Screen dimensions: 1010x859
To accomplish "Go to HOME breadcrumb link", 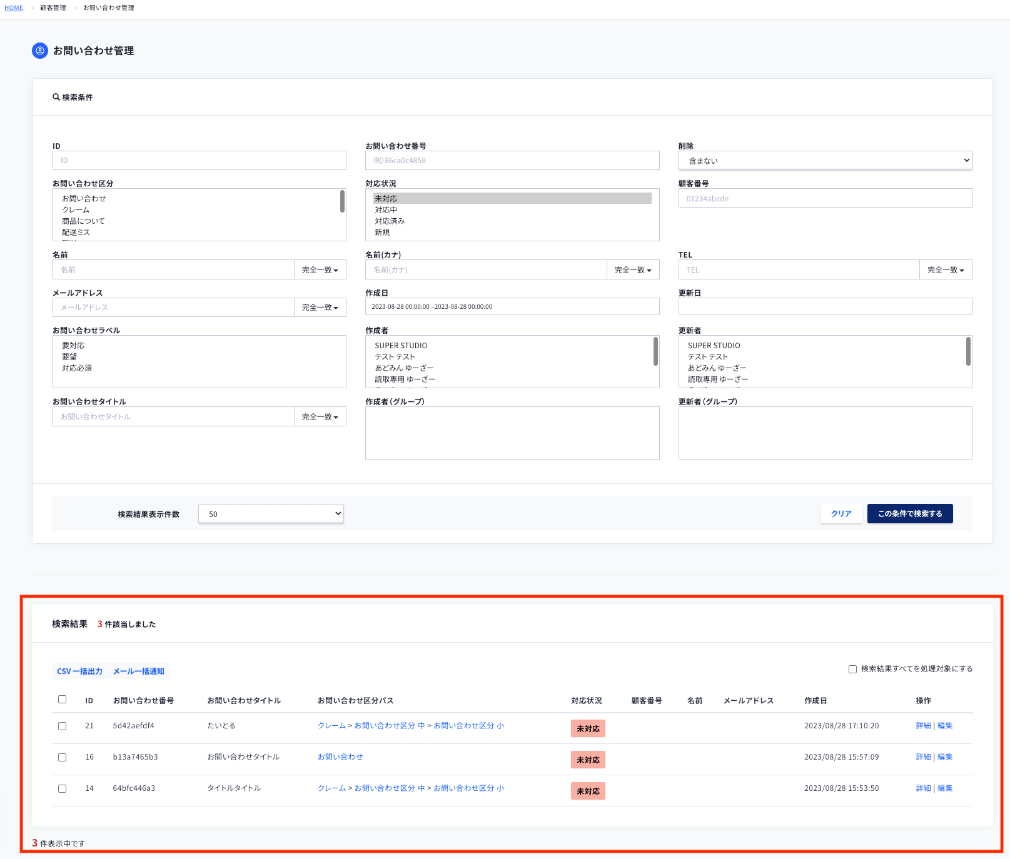I will pos(14,8).
